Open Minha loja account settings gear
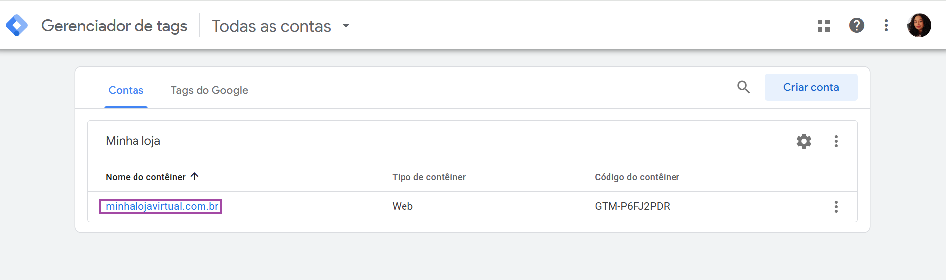This screenshot has width=946, height=280. pyautogui.click(x=804, y=141)
